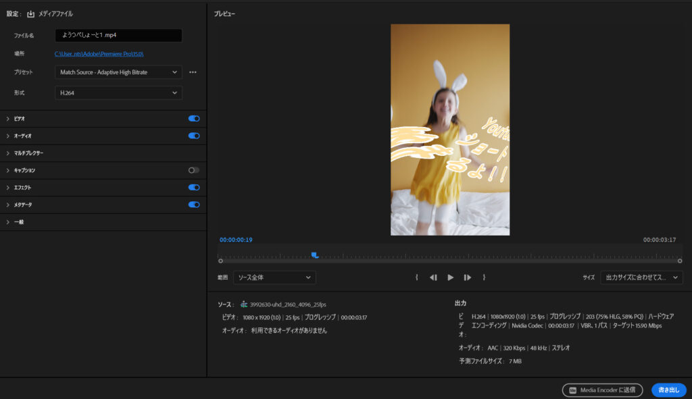The image size is (692, 399).
Task: Click duration timecode 00:00:03:17 above timeline
Action: pyautogui.click(x=660, y=240)
